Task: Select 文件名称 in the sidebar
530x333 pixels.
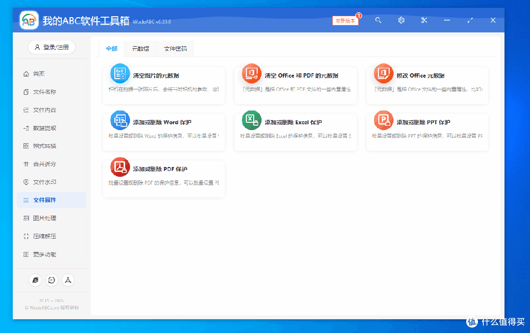Action: 52,92
